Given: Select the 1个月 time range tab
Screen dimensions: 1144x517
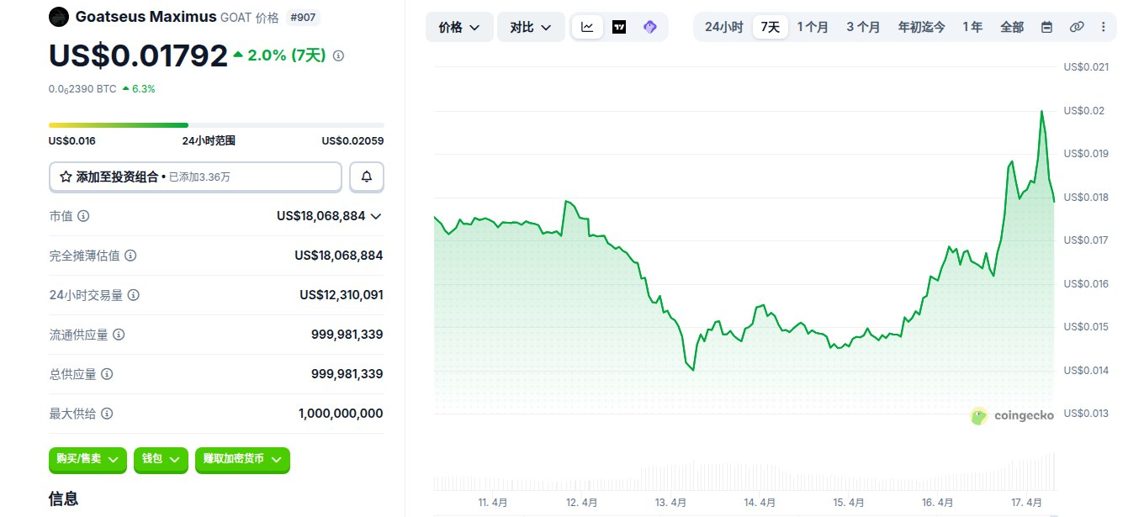Looking at the screenshot, I should (813, 27).
